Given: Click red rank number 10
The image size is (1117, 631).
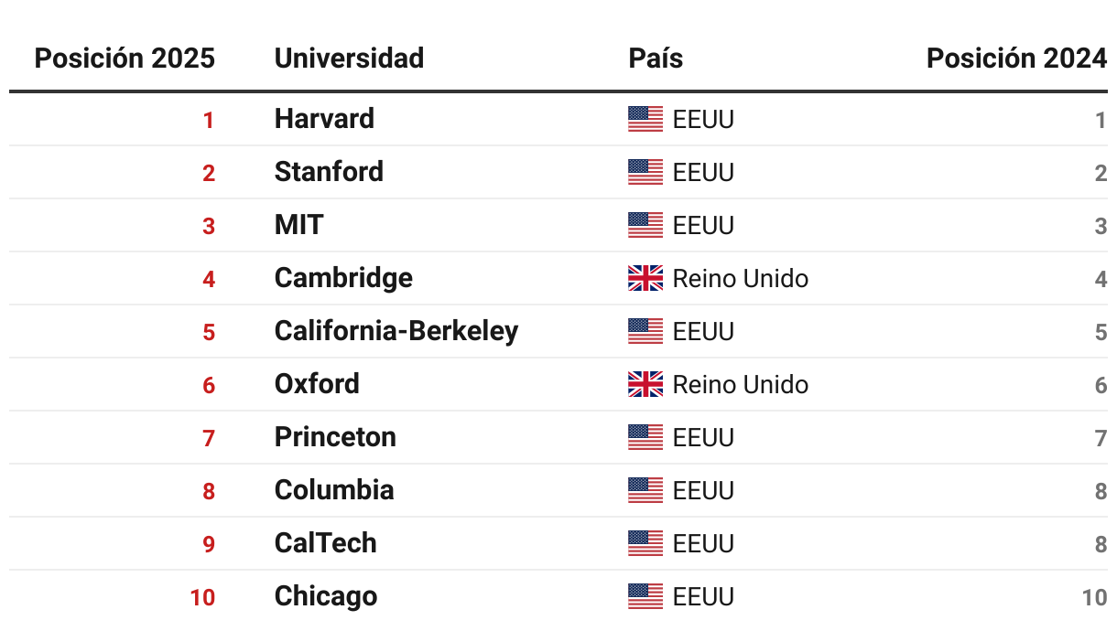Looking at the screenshot, I should (x=202, y=598).
